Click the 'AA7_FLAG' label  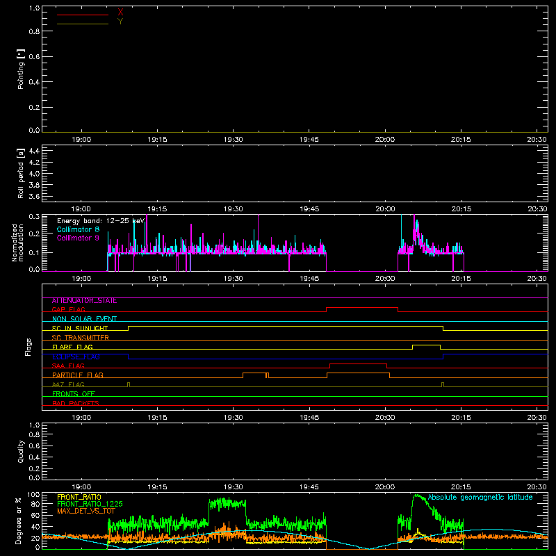click(x=68, y=384)
